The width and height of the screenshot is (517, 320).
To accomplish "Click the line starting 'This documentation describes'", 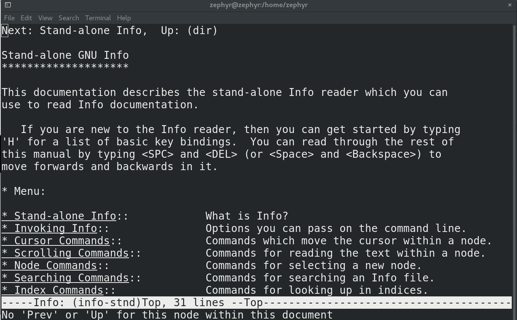I will (225, 93).
